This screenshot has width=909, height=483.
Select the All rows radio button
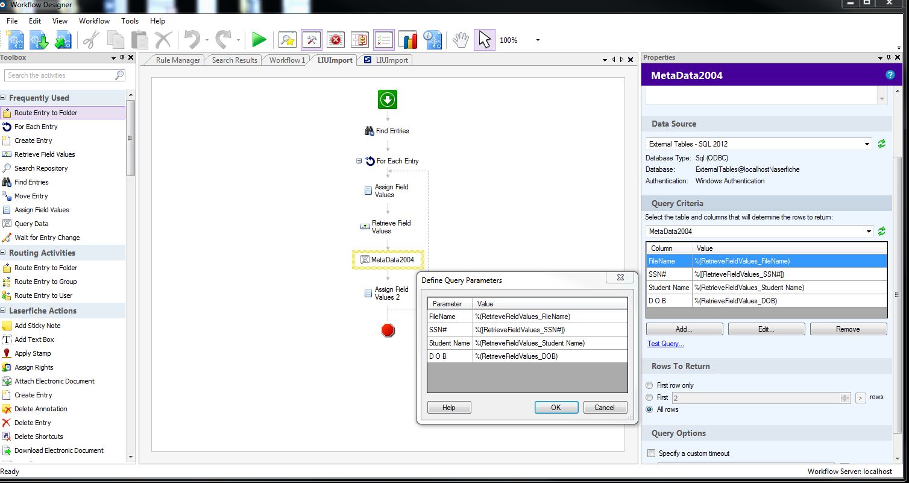[649, 409]
